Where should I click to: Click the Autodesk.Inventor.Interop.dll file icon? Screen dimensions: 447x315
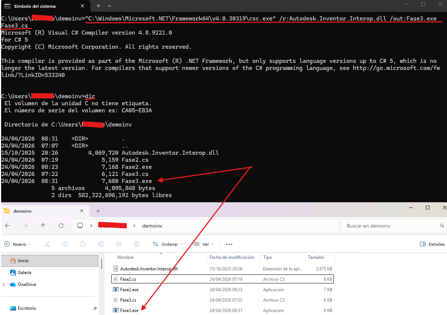coord(115,269)
